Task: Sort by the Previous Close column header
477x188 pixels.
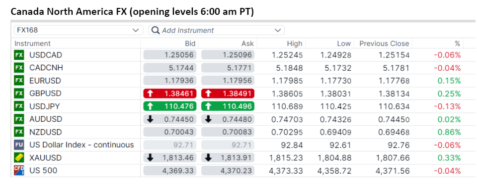Action: pos(384,44)
